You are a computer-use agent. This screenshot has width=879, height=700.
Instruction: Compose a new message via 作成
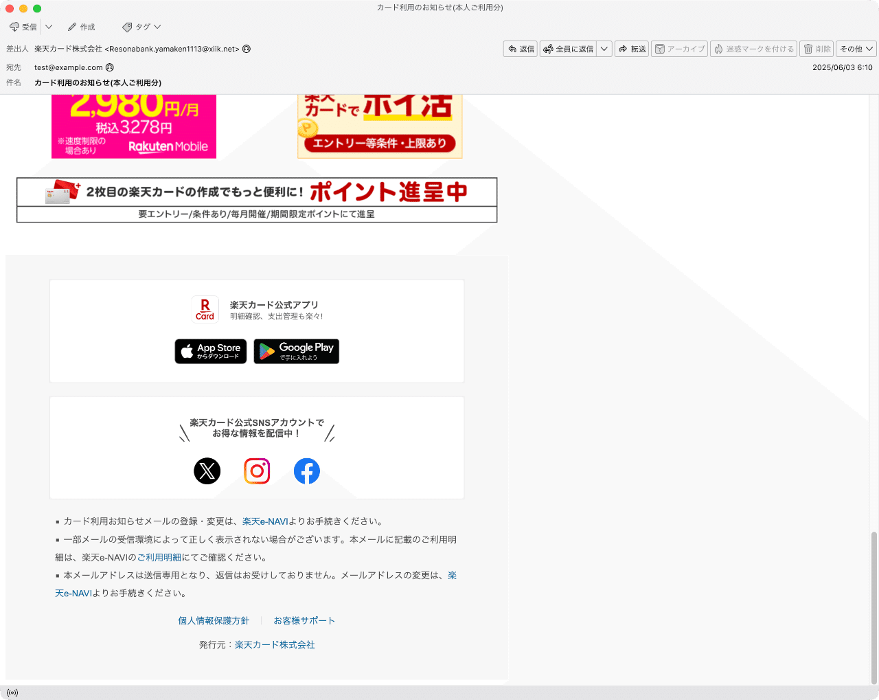[x=82, y=27]
